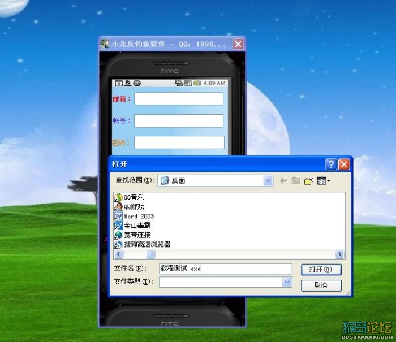Expand the 文件类型 file type dropdown

point(287,282)
